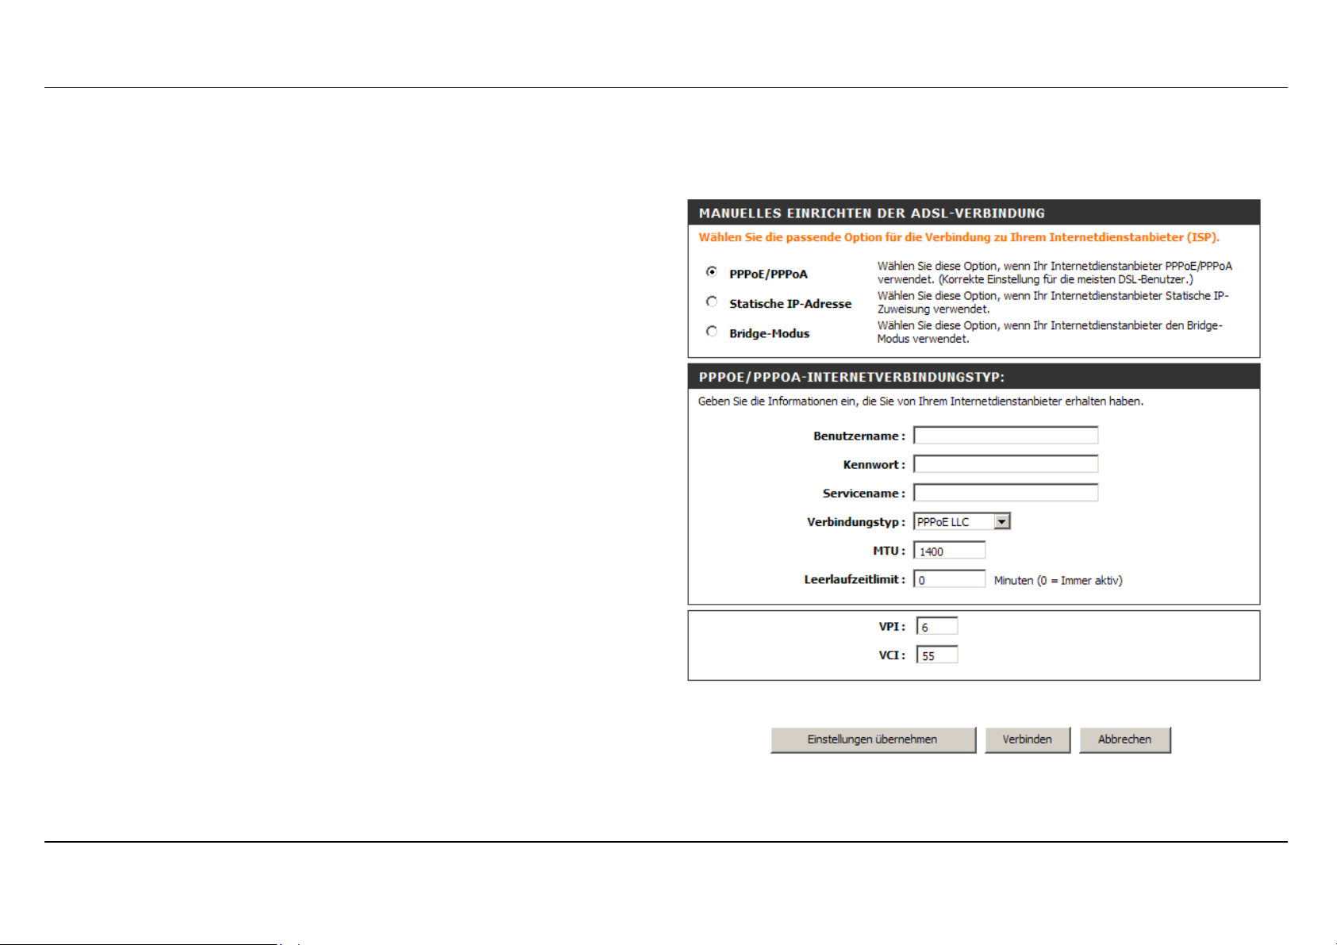Click the 'Statische IP-Adresse' label text
1337x945 pixels.
(x=790, y=304)
